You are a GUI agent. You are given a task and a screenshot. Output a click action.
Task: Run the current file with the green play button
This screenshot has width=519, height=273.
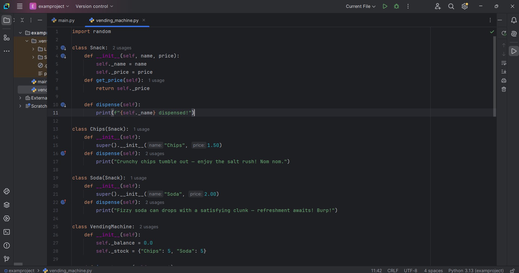[385, 6]
